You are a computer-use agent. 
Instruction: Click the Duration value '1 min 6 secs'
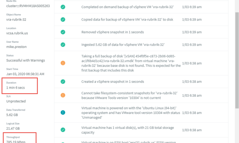coord(15,87)
